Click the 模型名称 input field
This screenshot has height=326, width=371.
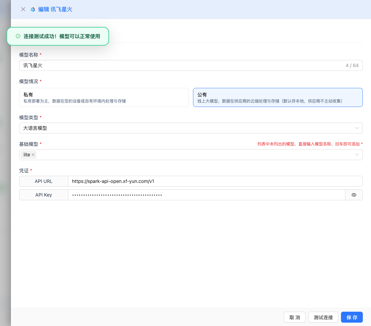point(181,65)
